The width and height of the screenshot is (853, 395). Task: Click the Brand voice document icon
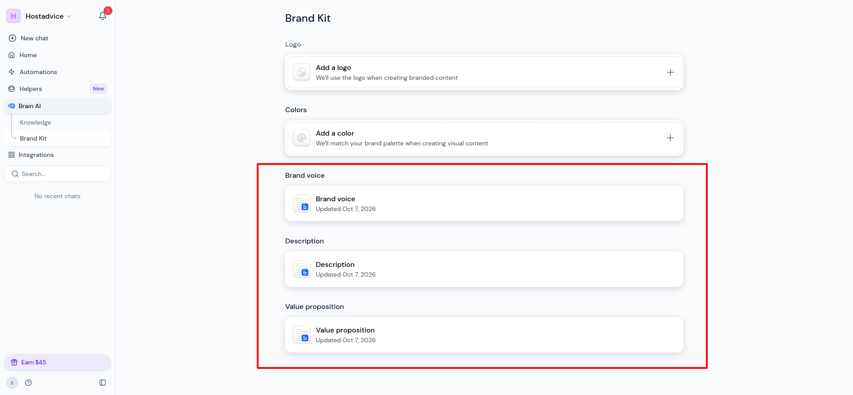click(x=302, y=203)
